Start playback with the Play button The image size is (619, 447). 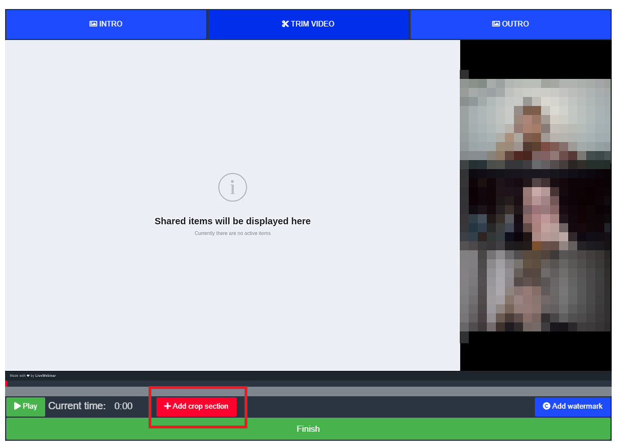pos(25,406)
